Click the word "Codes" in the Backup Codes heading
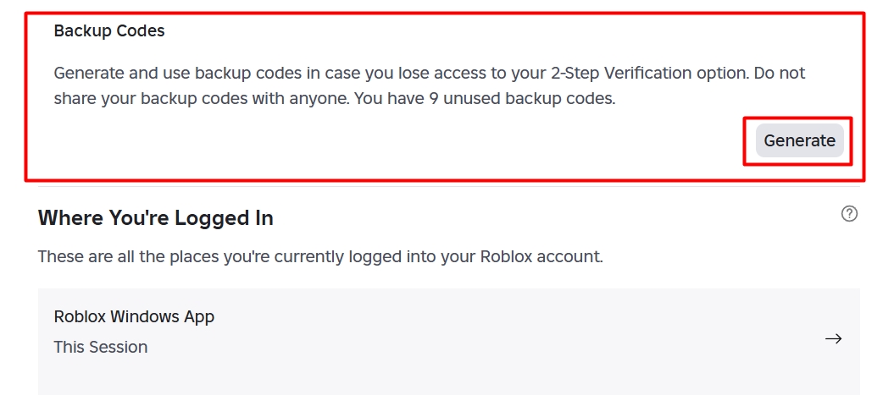 click(x=142, y=31)
